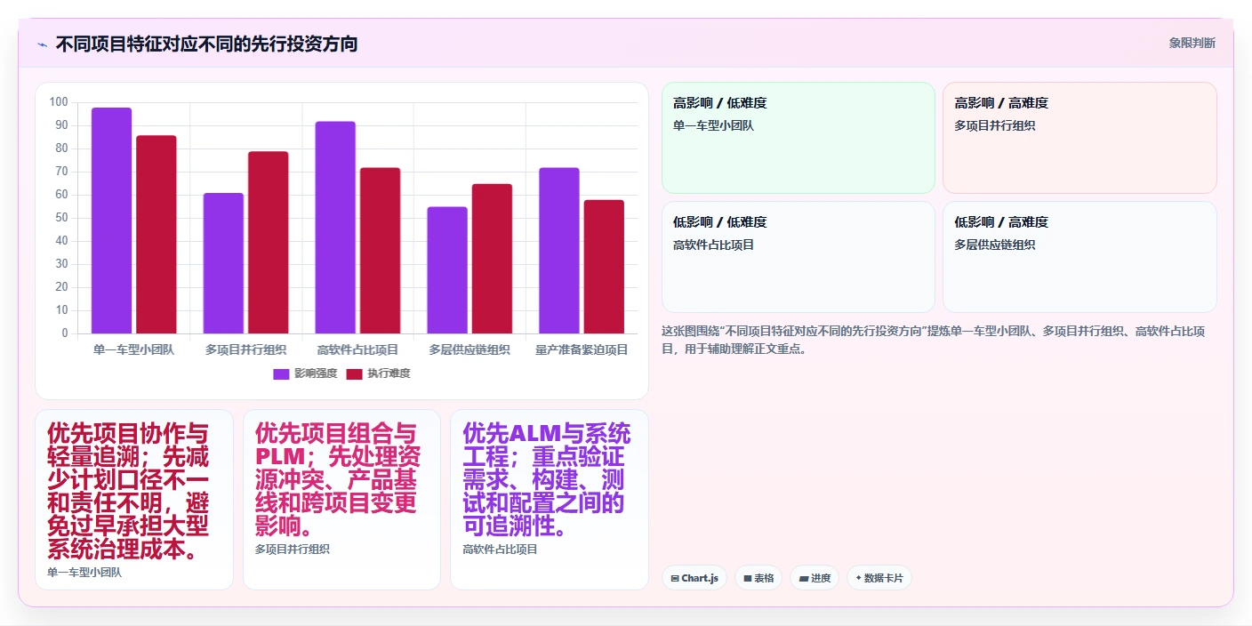Click 单一车型小团队 caption under first card
1252x626 pixels.
[x=84, y=573]
